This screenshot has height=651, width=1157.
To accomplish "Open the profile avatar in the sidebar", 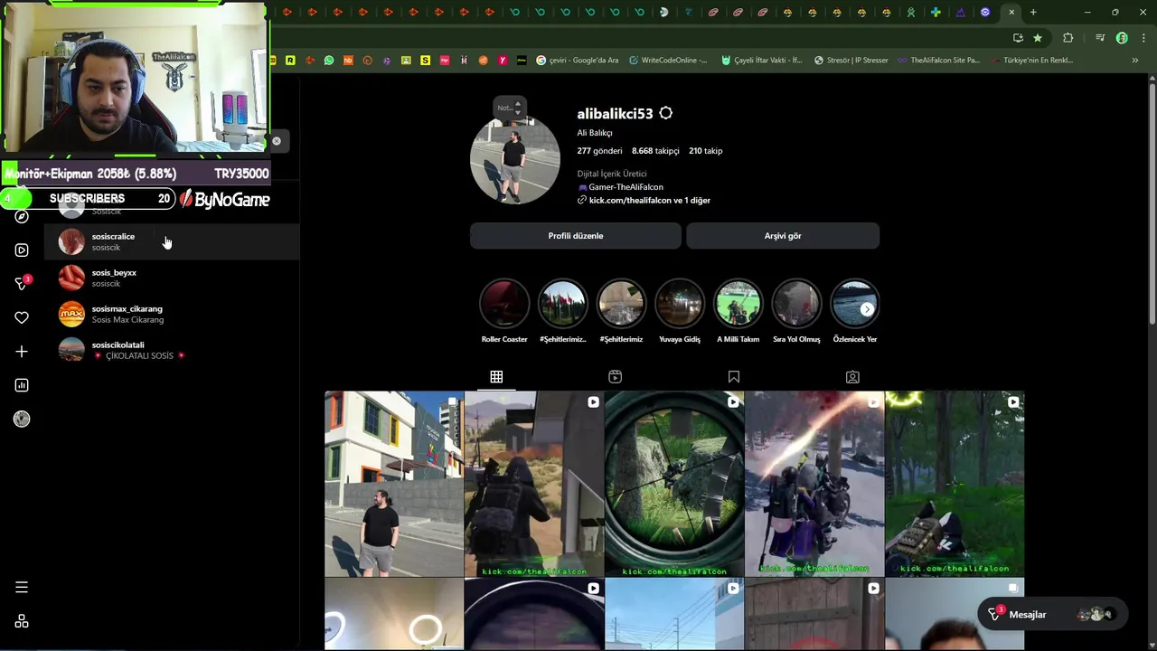I will (x=22, y=419).
